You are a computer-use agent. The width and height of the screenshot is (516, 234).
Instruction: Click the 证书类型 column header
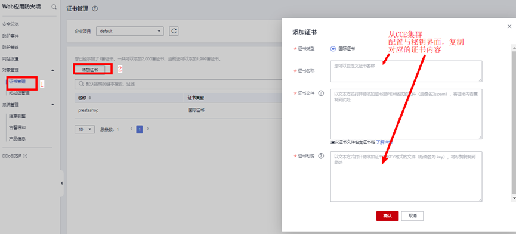(196, 98)
